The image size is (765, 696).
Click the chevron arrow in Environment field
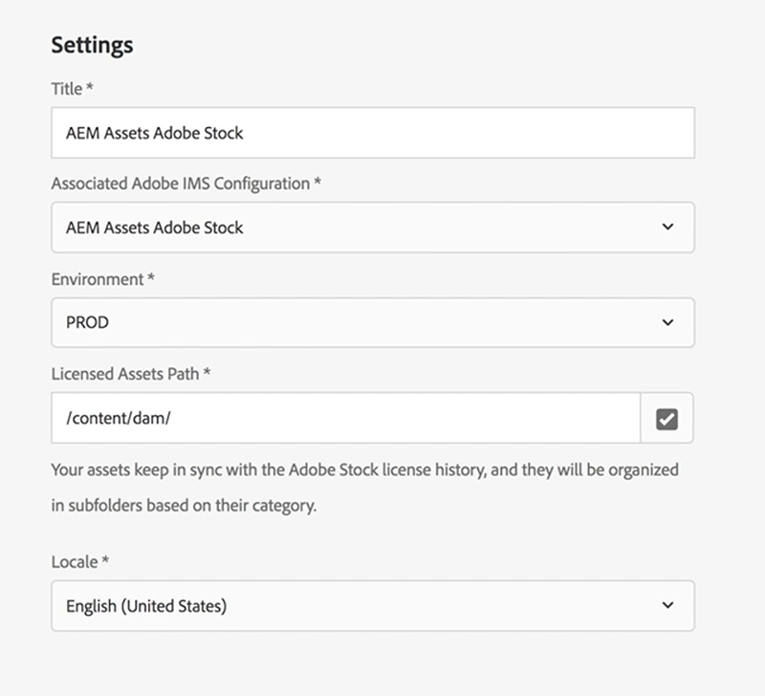pyautogui.click(x=667, y=322)
